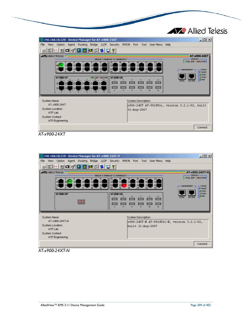Click Connect button in 192.168.10.119 window
The height and width of the screenshot is (327, 252).
(202, 244)
